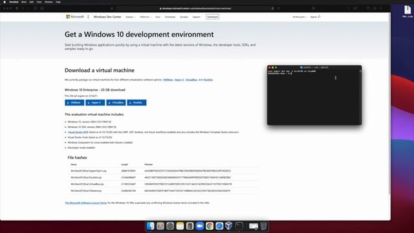Expand the Explore dropdown
The image size is (414, 233).
(x=130, y=17)
